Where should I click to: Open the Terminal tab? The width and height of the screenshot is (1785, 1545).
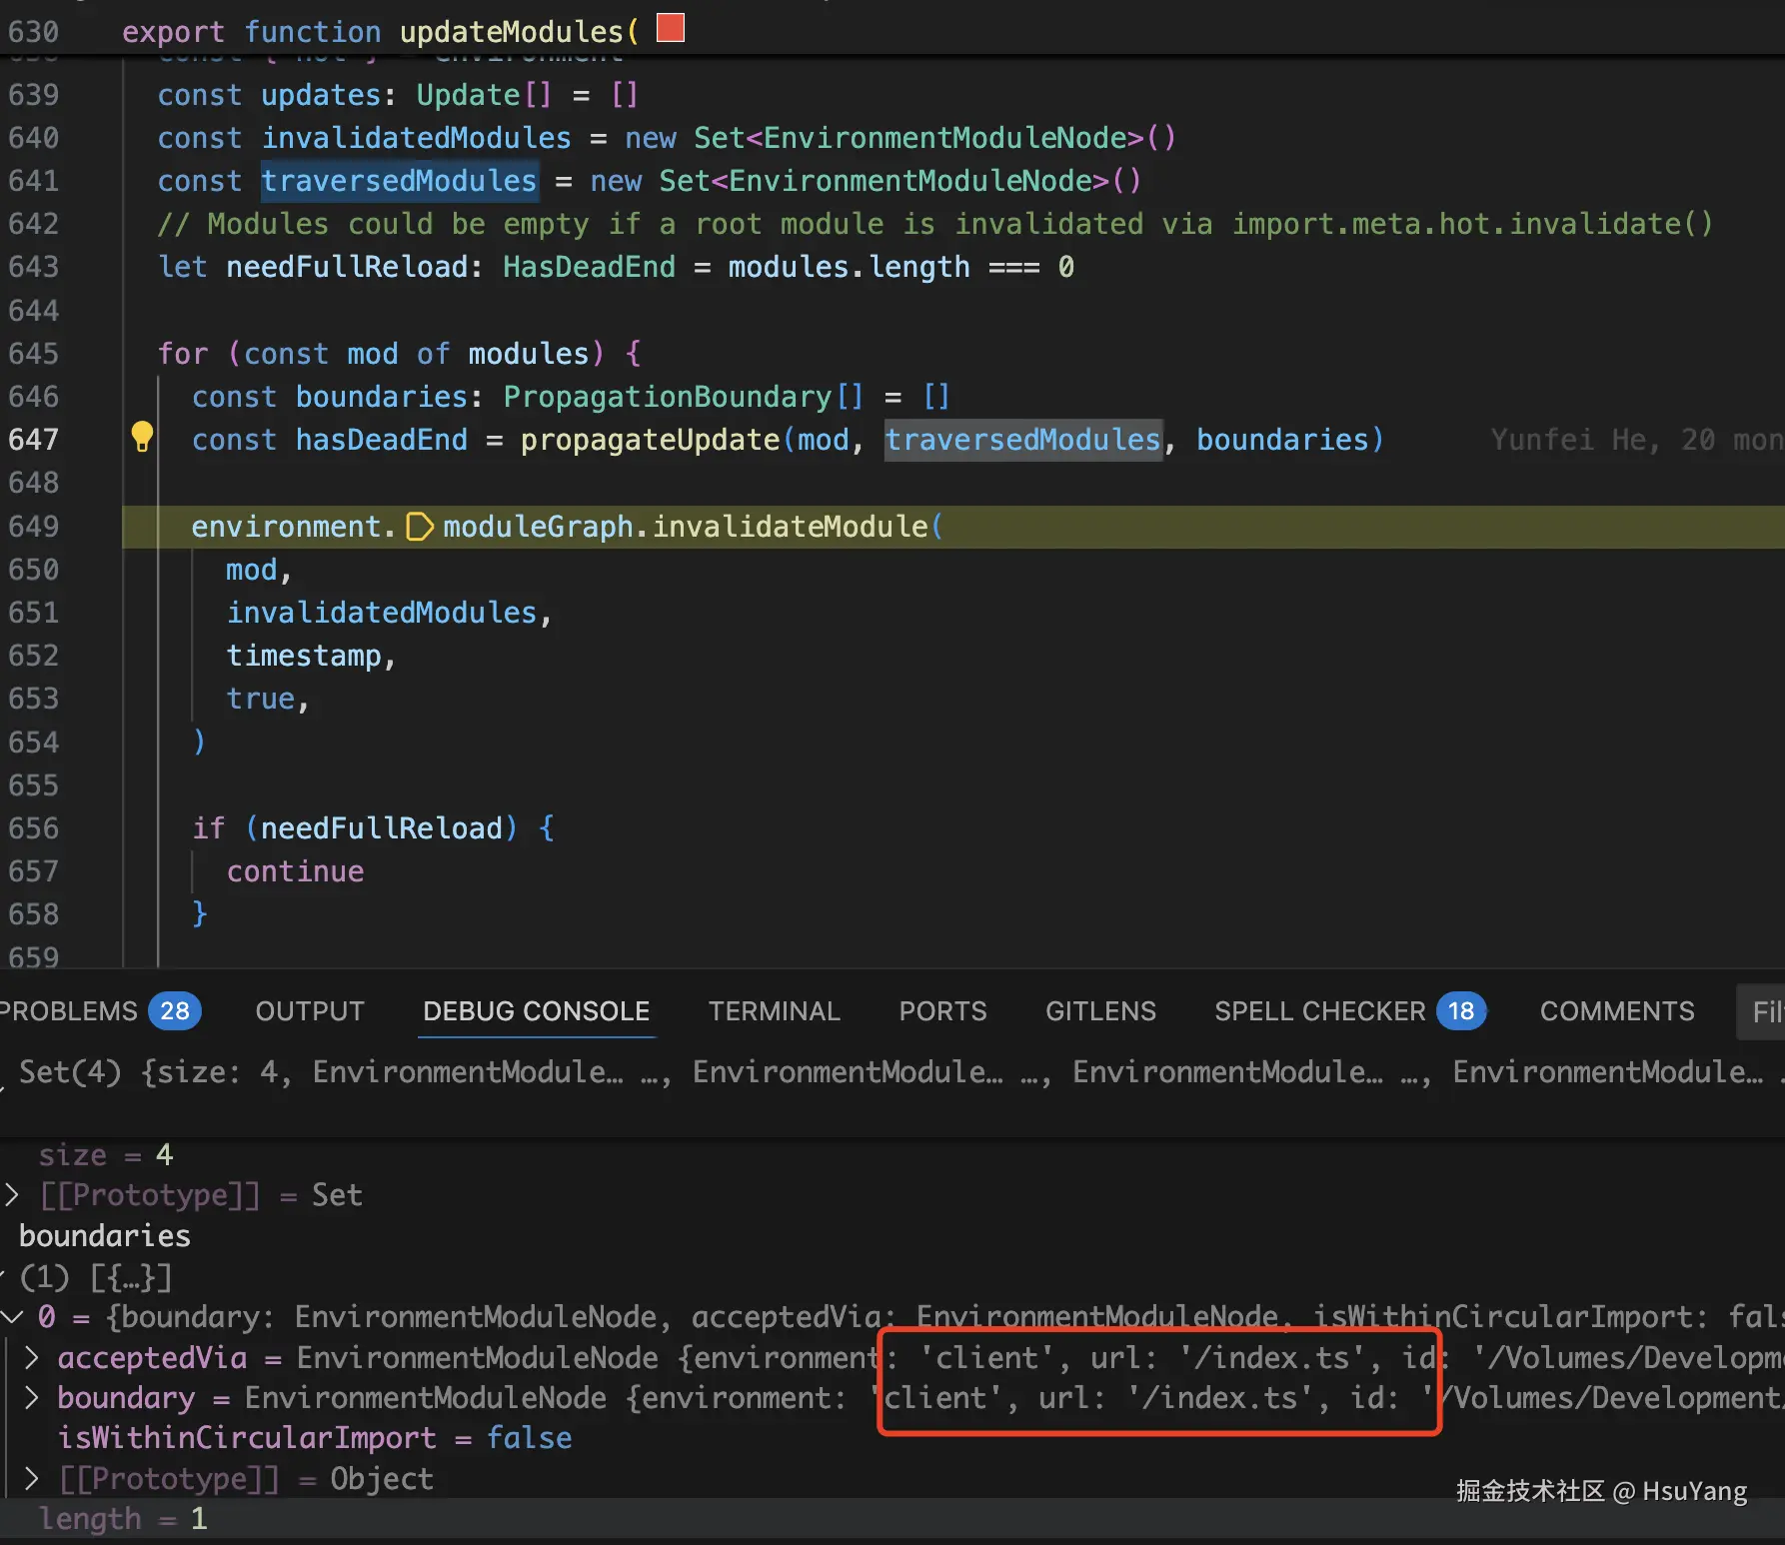click(775, 1011)
